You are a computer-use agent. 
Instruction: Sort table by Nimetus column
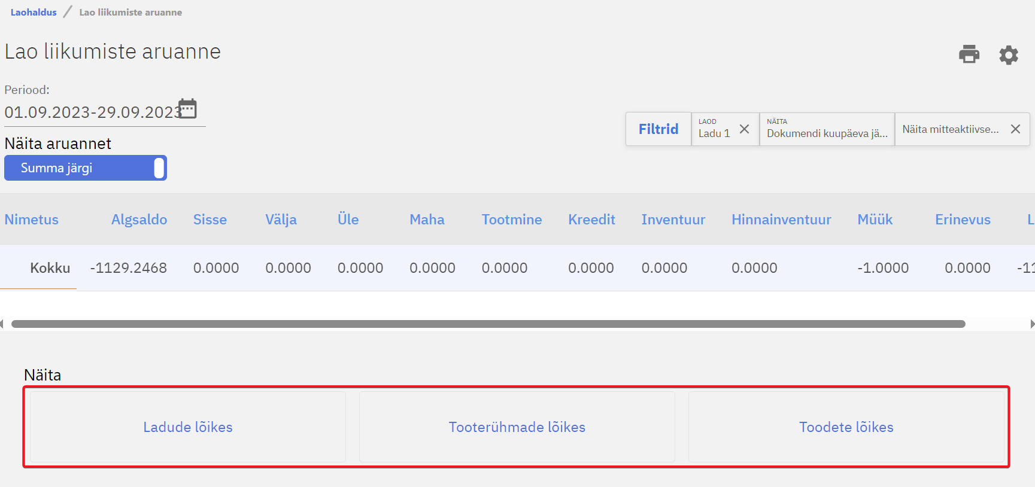click(x=32, y=220)
